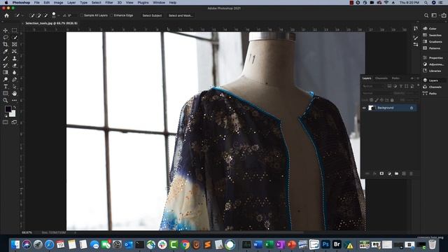Select the Brush tool

pyautogui.click(x=6, y=59)
